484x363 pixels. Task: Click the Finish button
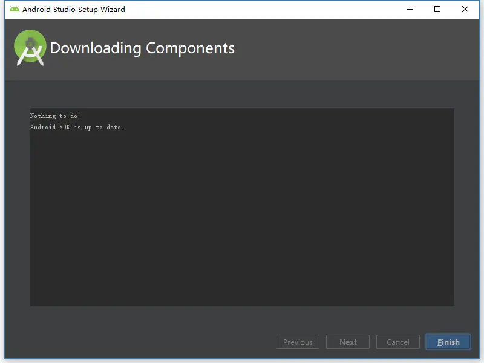tap(448, 342)
